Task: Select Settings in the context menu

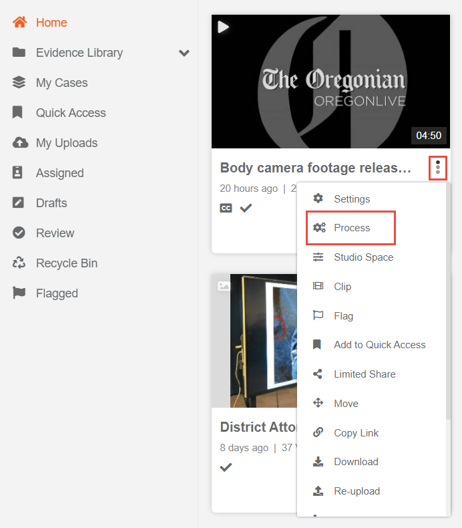Action: point(351,199)
